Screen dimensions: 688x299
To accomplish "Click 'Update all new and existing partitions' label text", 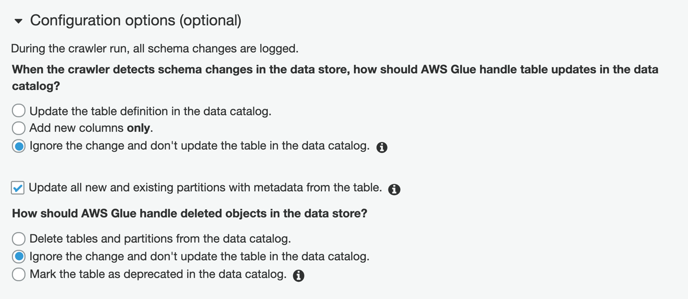I will [205, 187].
